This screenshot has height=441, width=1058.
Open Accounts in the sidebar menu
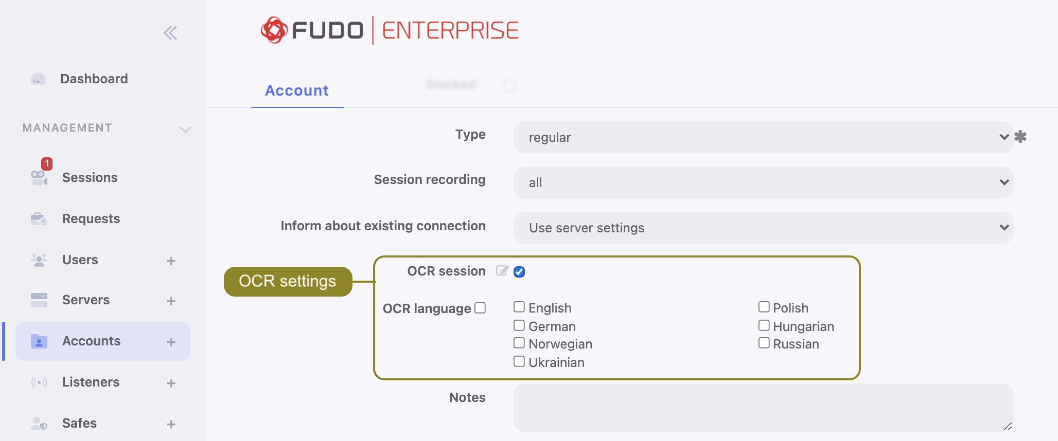[103, 341]
